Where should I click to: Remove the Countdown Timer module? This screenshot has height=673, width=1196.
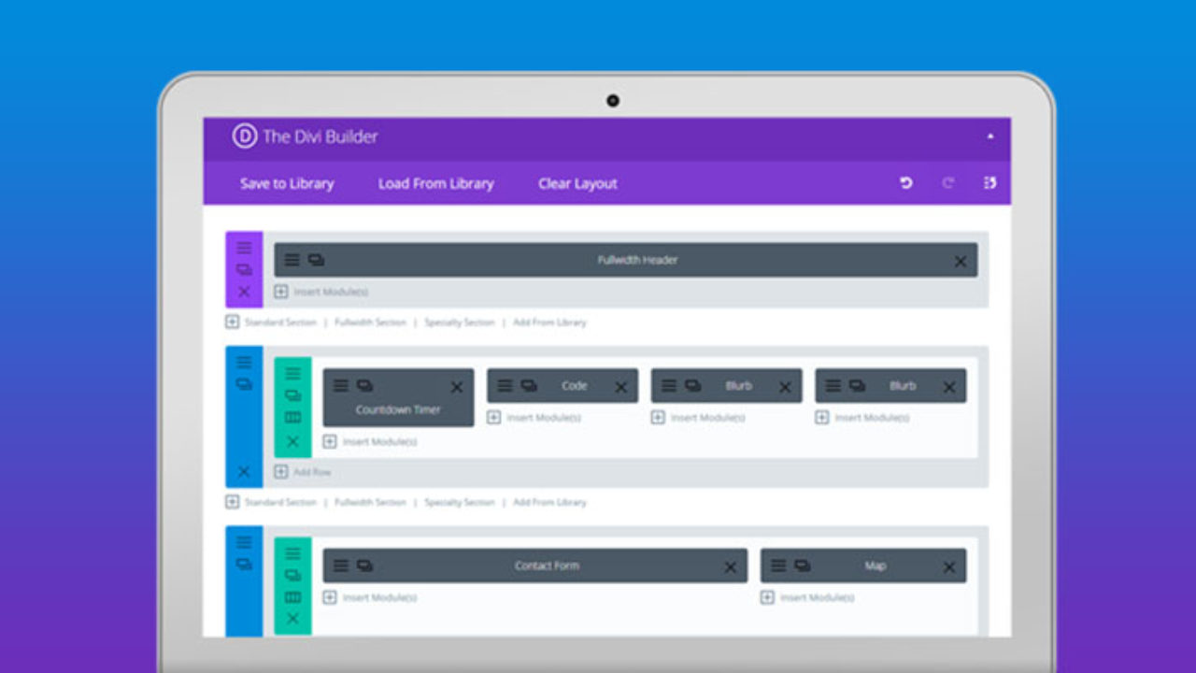(x=457, y=387)
